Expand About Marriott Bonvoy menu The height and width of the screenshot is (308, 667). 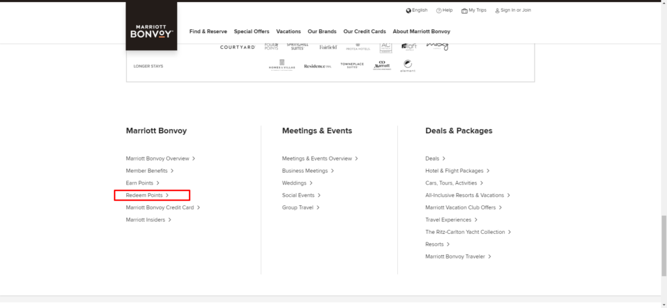[421, 31]
